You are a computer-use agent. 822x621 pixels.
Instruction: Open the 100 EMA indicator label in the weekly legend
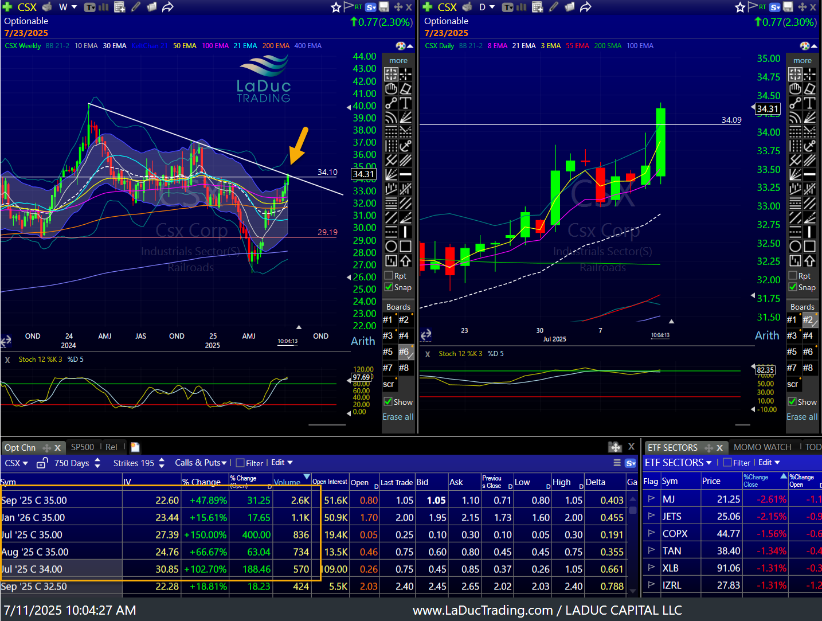click(215, 46)
